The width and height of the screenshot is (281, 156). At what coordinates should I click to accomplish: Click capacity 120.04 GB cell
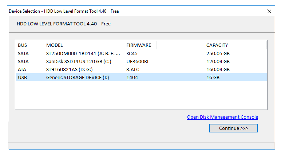(218, 61)
